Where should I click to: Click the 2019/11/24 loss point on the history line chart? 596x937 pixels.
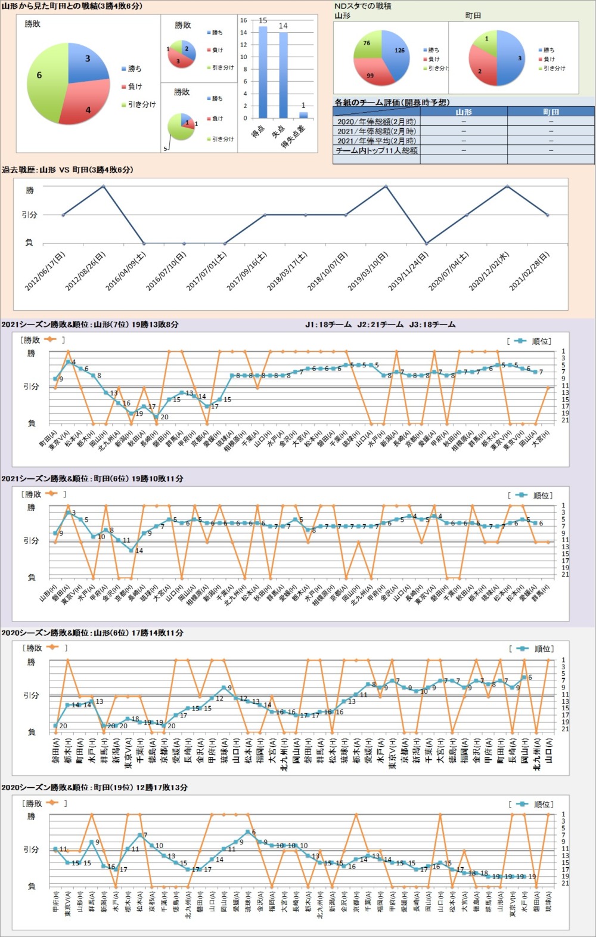[426, 243]
